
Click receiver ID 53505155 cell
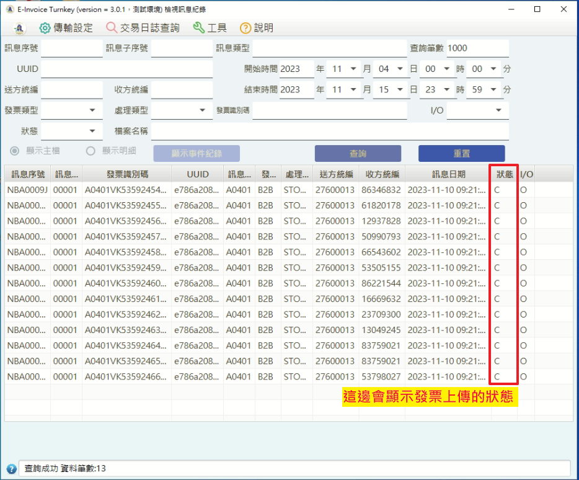pyautogui.click(x=381, y=267)
